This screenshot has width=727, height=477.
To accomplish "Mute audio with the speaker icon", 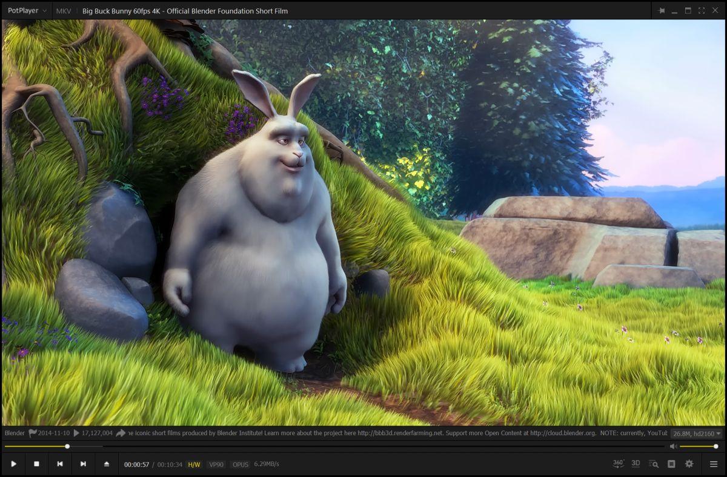I will click(673, 447).
